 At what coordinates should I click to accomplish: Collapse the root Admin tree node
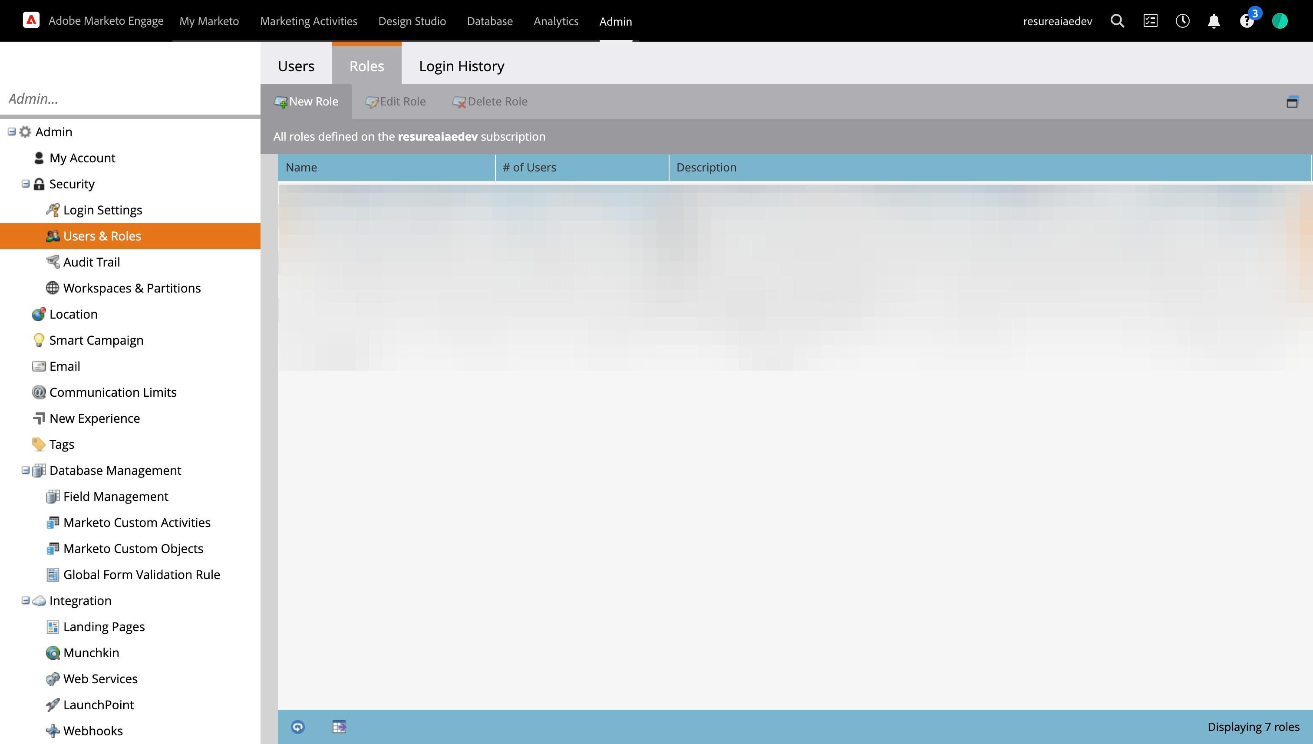(11, 132)
